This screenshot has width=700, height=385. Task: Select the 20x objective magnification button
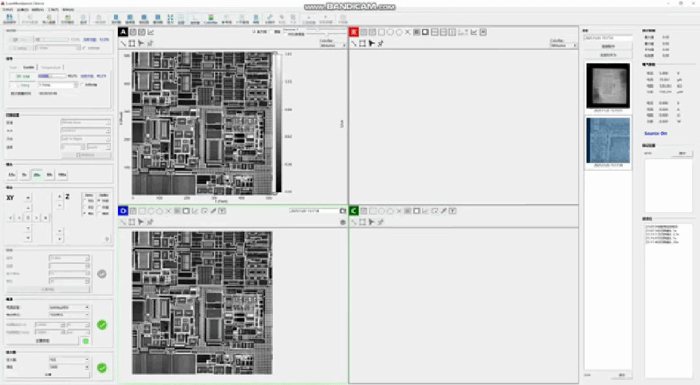(x=36, y=175)
